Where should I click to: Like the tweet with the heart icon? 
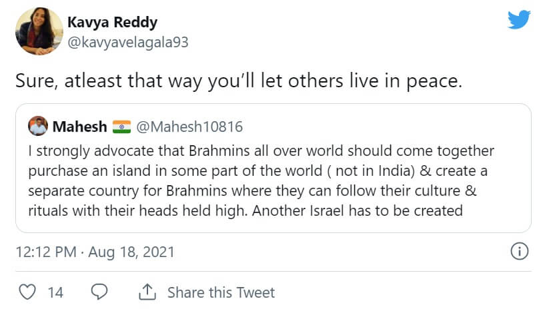click(27, 292)
